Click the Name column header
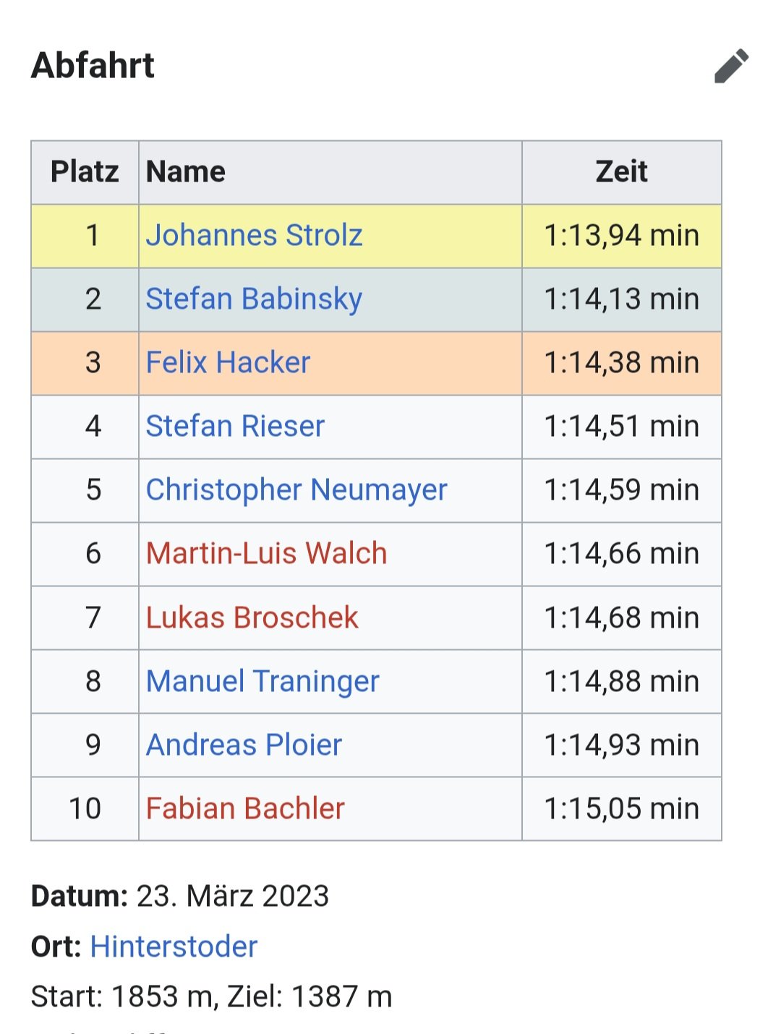 tap(186, 172)
